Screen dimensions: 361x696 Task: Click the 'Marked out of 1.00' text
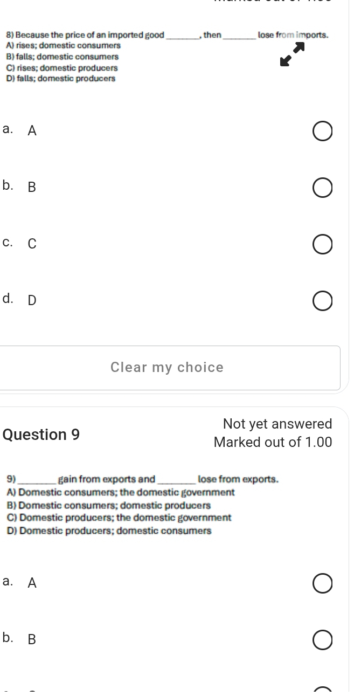click(273, 442)
